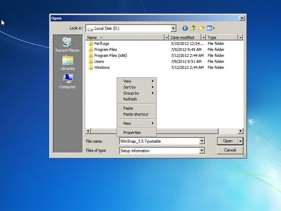The image size is (281, 211).
Task: Select the Program Files (x86) folder icon
Action: (91, 55)
